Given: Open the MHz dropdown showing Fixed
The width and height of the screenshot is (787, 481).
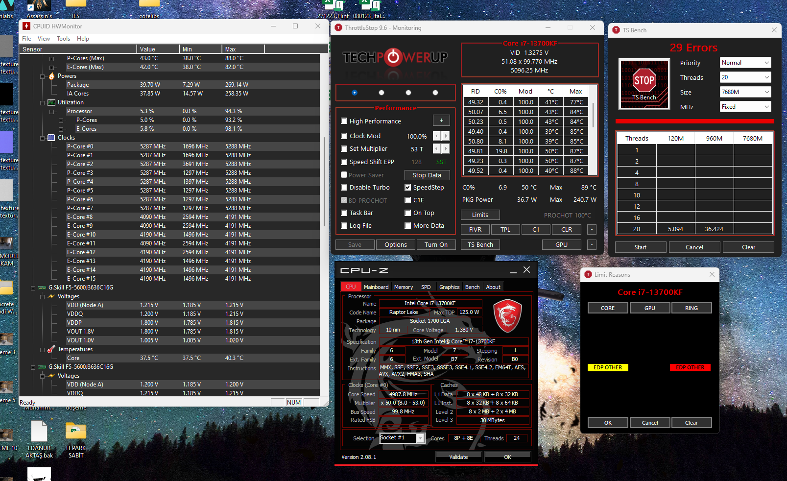Looking at the screenshot, I should point(745,107).
